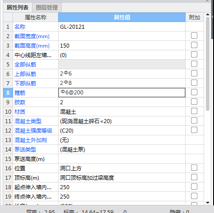Image resolution: width=214 pixels, height=213 pixels.
Task: Select the 箍筋 property label
Action: pos(20,93)
